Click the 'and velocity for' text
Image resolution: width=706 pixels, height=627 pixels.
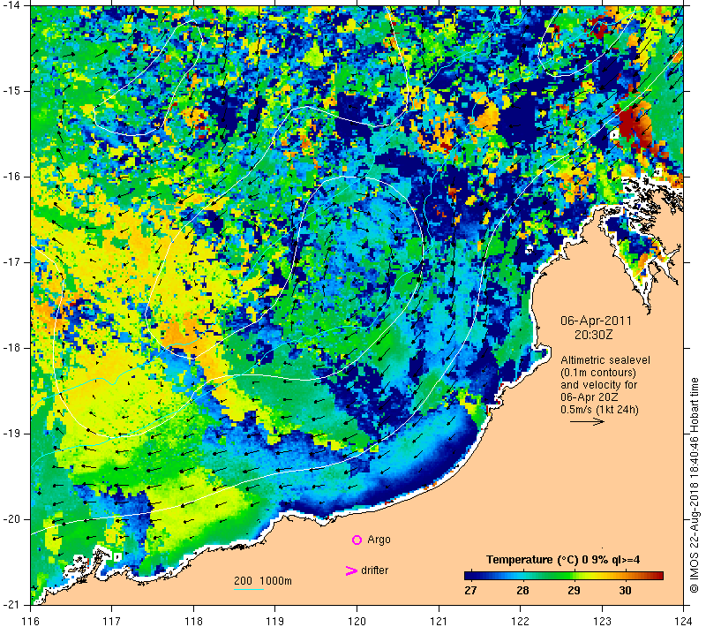[599, 385]
